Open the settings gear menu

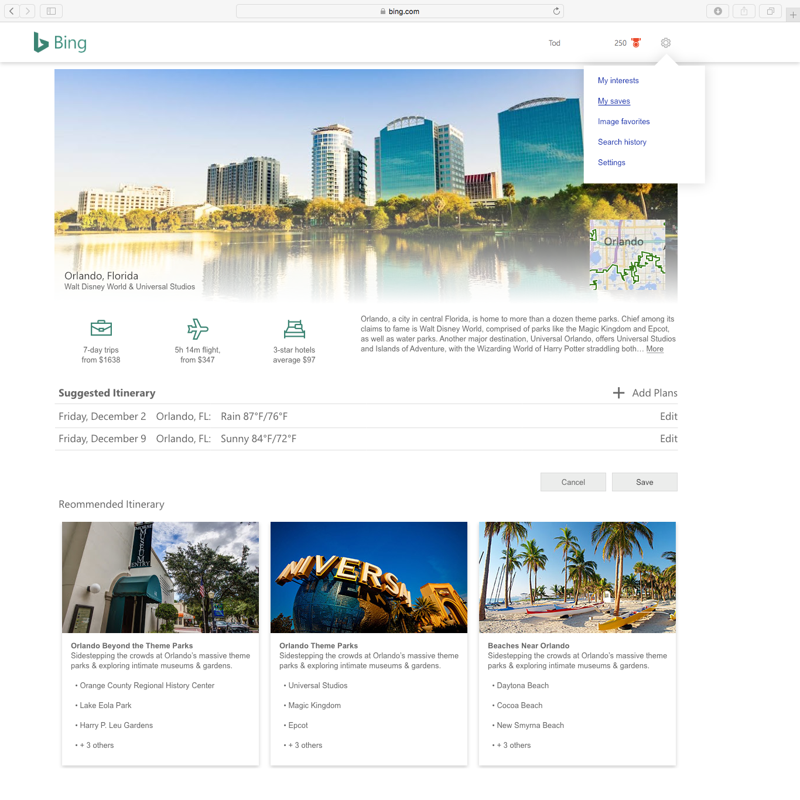click(666, 43)
